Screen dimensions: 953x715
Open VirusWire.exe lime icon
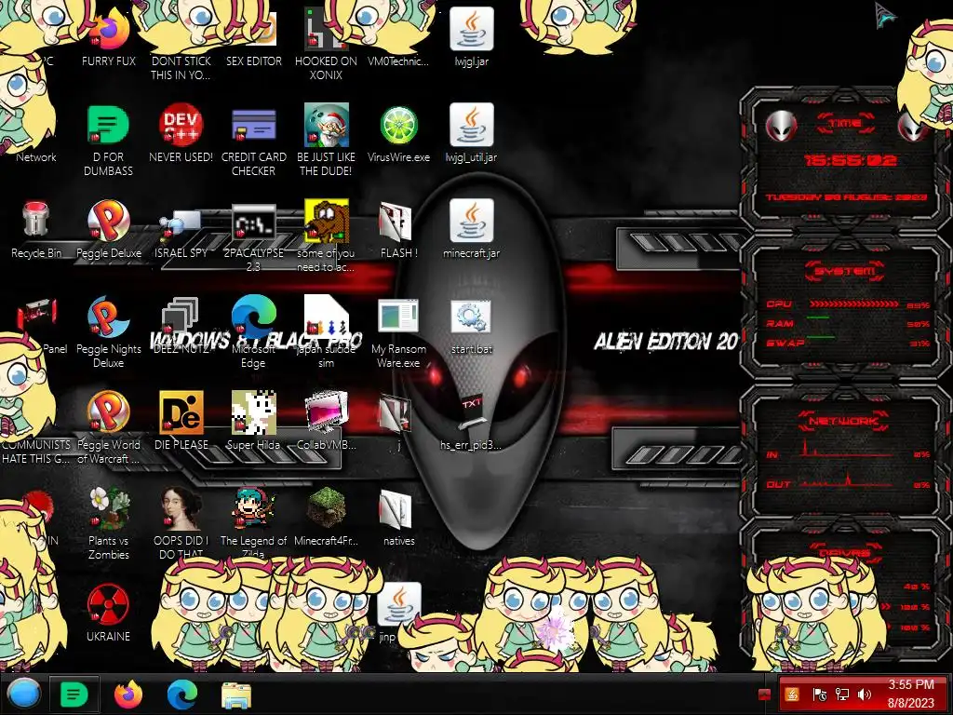398,126
